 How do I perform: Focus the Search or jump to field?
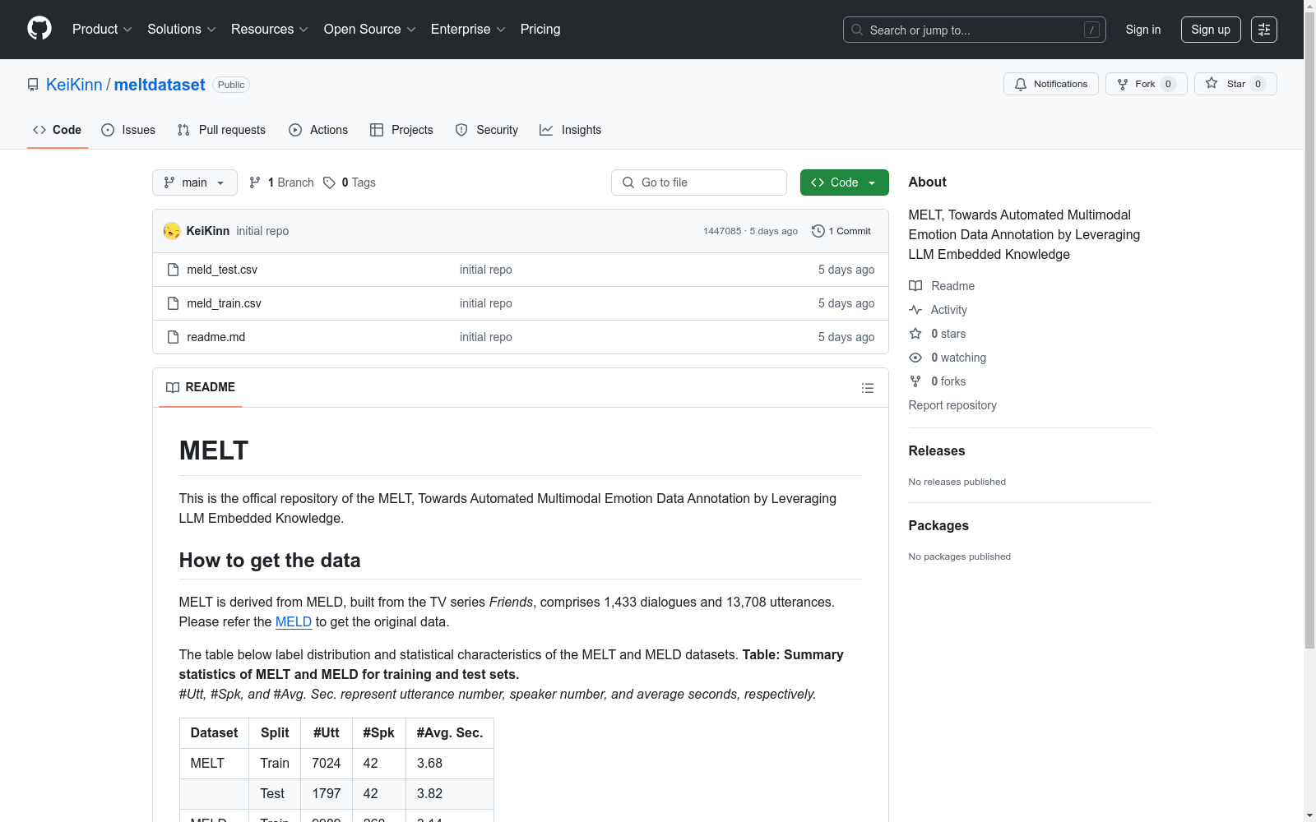(975, 30)
